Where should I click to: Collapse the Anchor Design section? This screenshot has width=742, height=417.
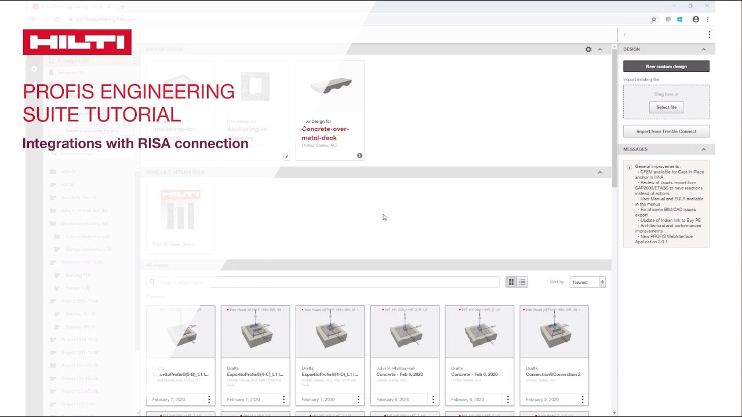coord(600,49)
